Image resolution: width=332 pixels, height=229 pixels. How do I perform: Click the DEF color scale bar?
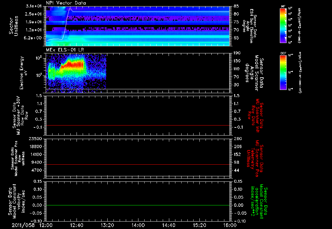click(283, 72)
